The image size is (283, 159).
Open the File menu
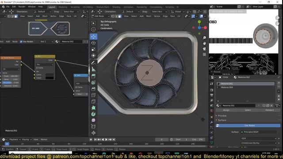click(x=8, y=7)
